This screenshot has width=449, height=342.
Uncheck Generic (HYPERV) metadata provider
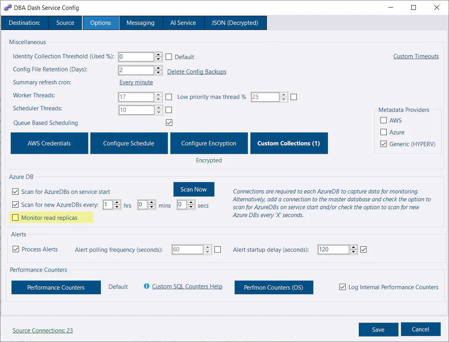click(384, 144)
